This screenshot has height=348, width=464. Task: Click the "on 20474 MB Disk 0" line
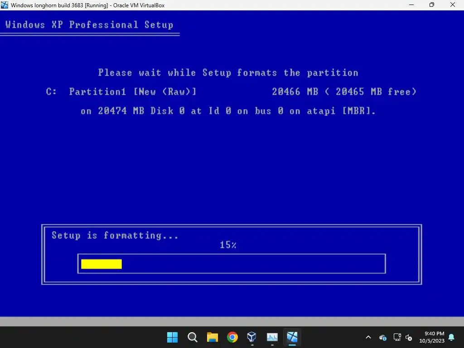[x=228, y=111]
